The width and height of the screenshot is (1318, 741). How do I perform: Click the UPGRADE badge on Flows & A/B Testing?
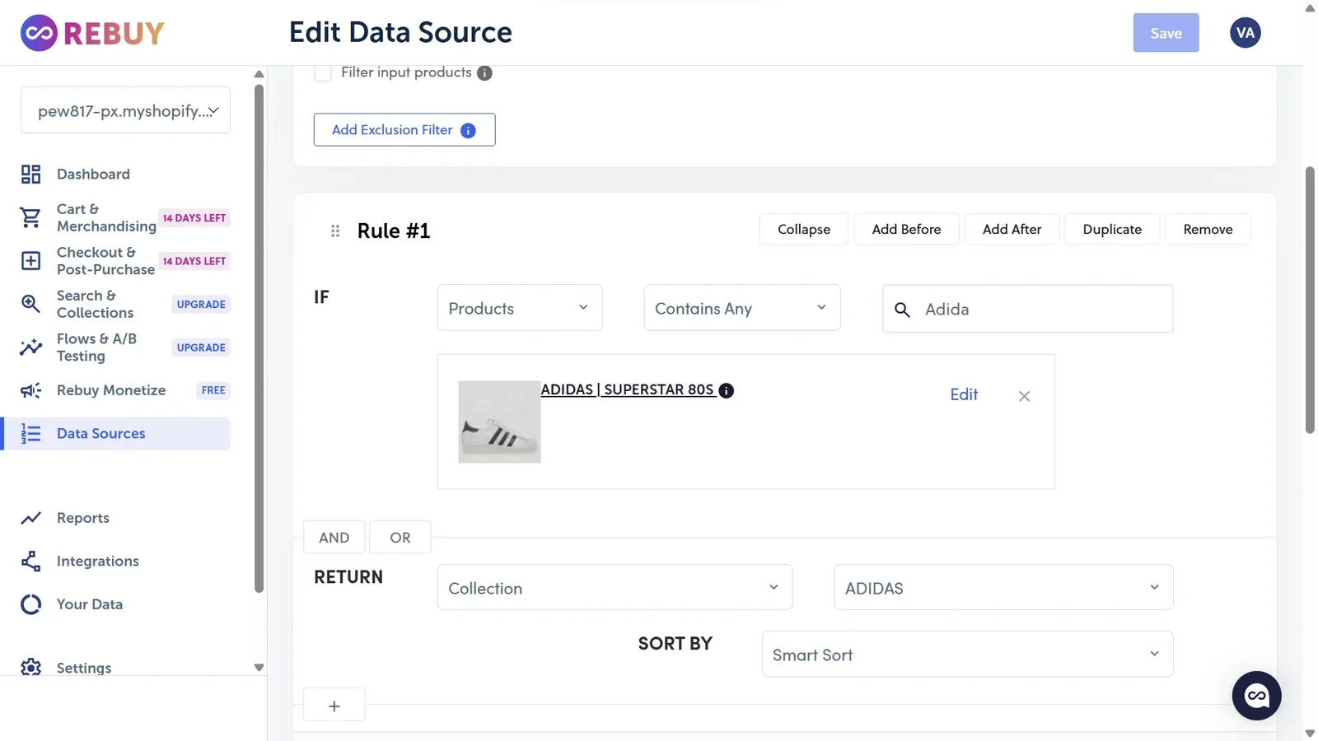201,347
